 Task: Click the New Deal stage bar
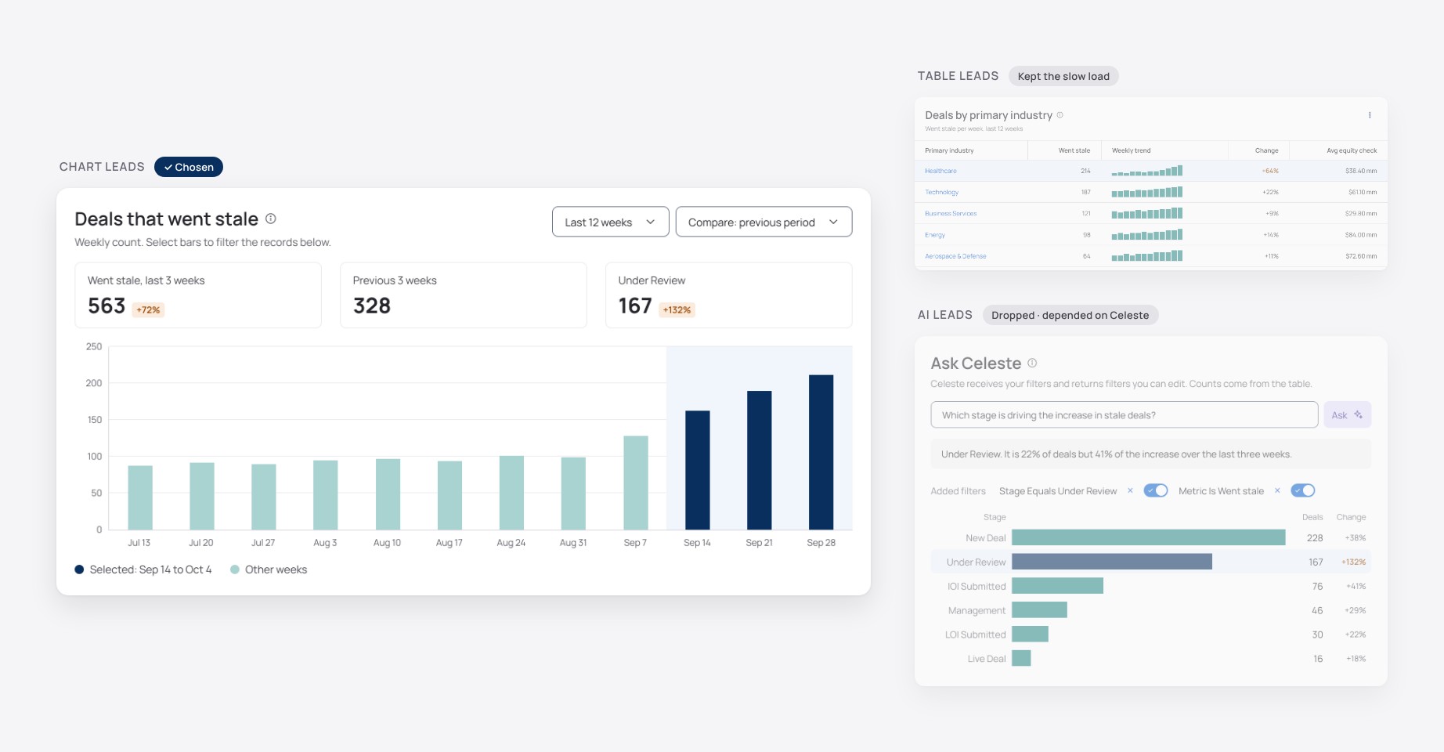tap(1149, 537)
